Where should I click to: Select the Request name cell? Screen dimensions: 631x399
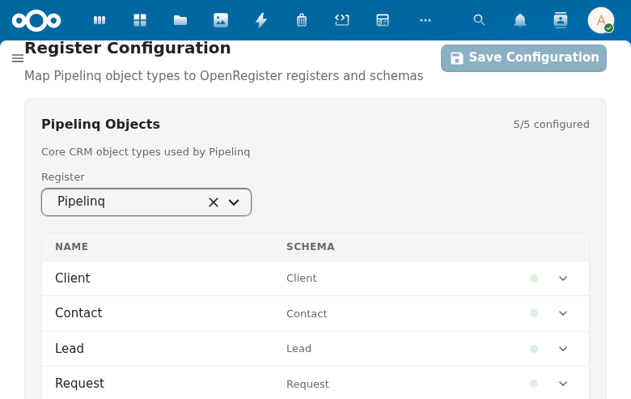click(79, 384)
